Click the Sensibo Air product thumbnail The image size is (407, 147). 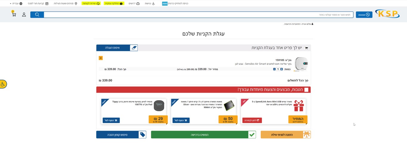click(301, 64)
